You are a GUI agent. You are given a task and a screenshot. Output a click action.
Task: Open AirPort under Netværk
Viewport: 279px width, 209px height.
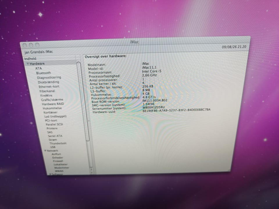click(x=56, y=154)
